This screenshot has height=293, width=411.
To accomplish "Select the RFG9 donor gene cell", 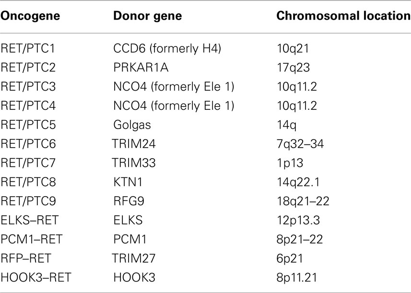I will tap(129, 201).
